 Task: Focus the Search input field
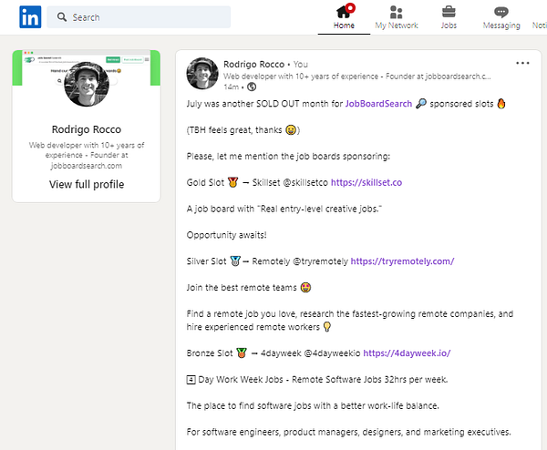(139, 16)
